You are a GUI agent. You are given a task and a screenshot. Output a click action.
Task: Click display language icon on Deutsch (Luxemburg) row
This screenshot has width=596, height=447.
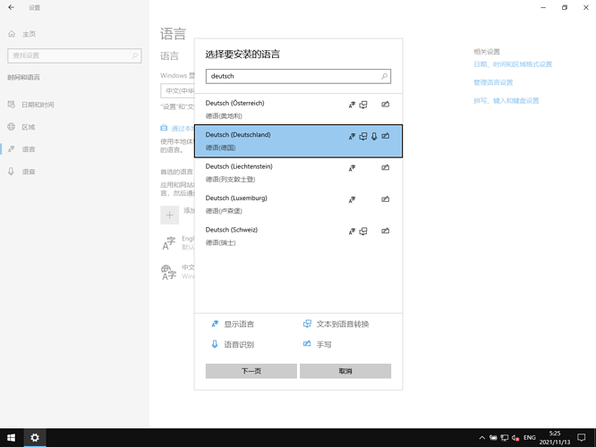(352, 199)
